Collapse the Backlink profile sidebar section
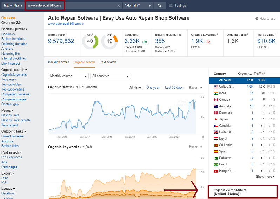 (x=14, y=29)
